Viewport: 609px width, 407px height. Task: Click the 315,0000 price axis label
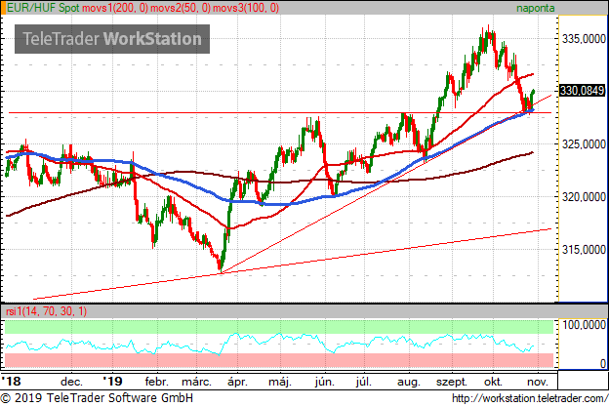pyautogui.click(x=584, y=249)
